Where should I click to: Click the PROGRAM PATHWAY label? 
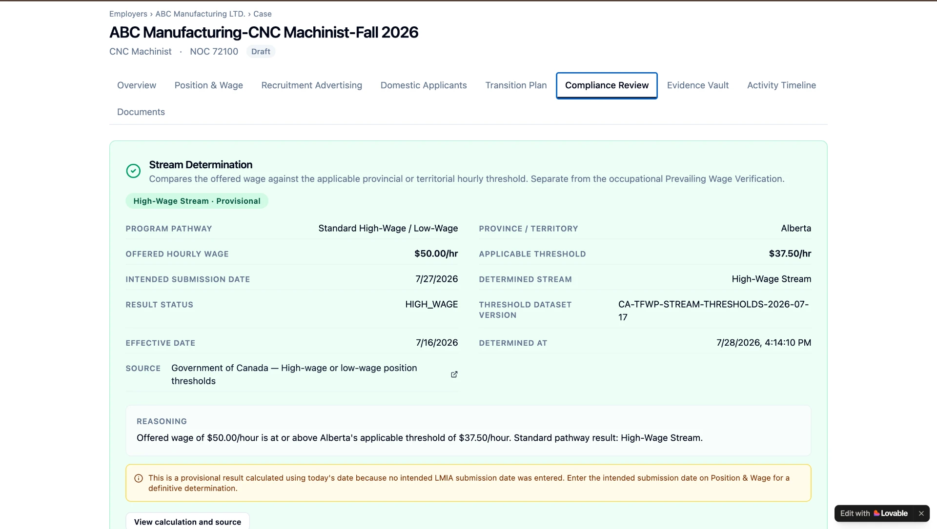click(x=169, y=229)
